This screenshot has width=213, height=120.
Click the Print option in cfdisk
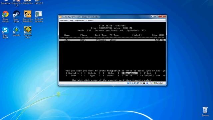click(x=148, y=73)
